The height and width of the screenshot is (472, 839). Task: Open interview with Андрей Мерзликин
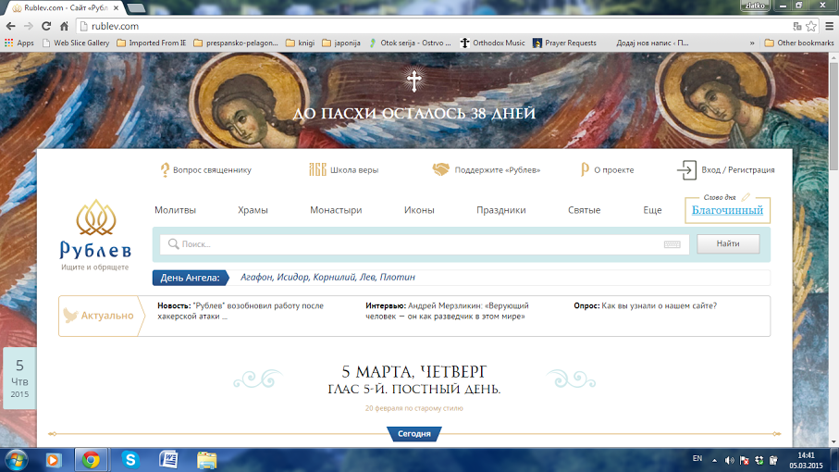point(448,311)
